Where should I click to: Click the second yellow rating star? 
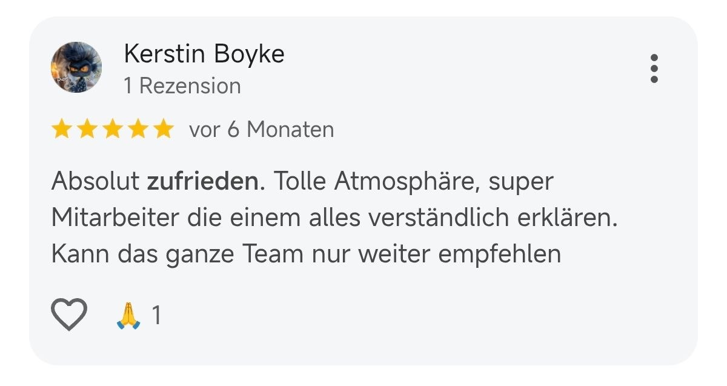click(x=87, y=129)
